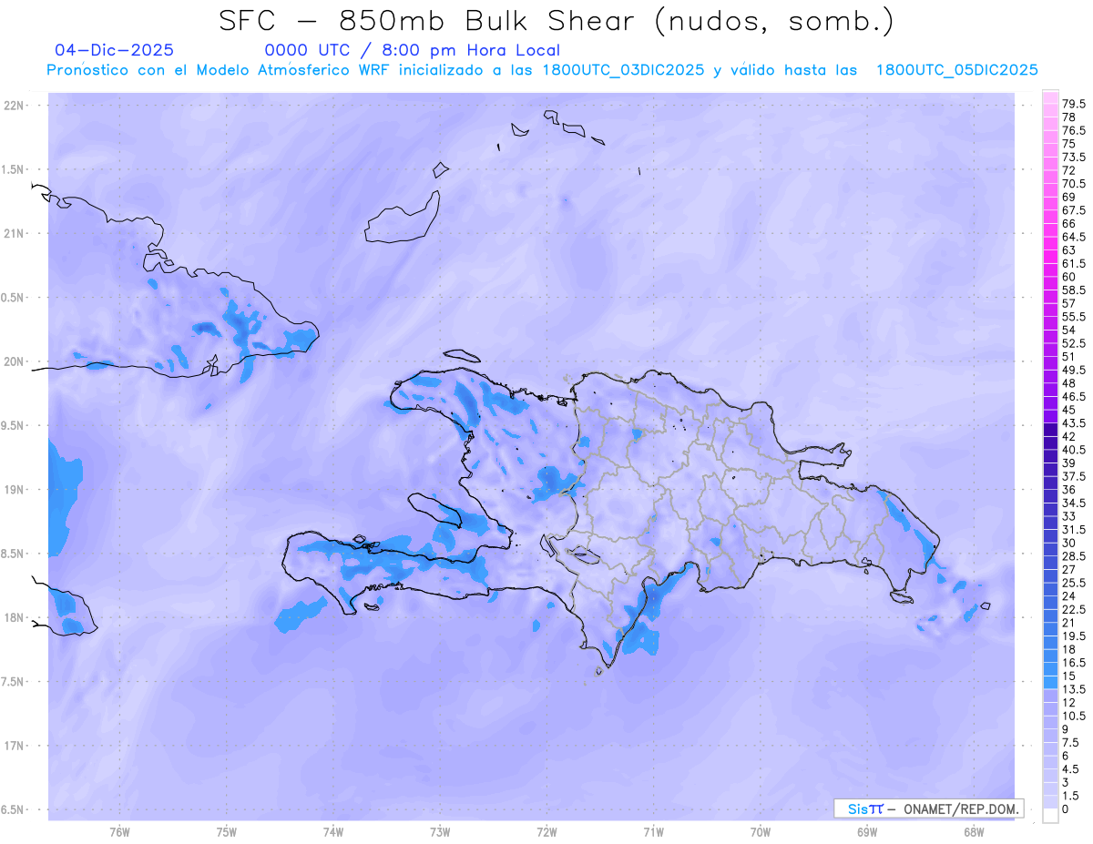Click the colorbar value '75'
1093x844 pixels.
pos(1068,144)
